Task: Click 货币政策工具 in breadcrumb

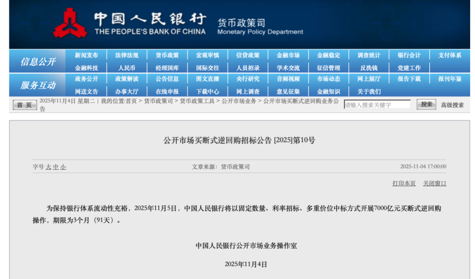Action: click(197, 101)
